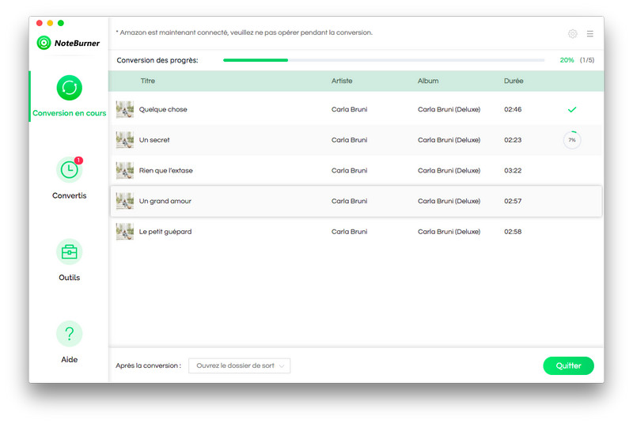The image size is (633, 424).
Task: Click the Quitter button
Action: (568, 365)
